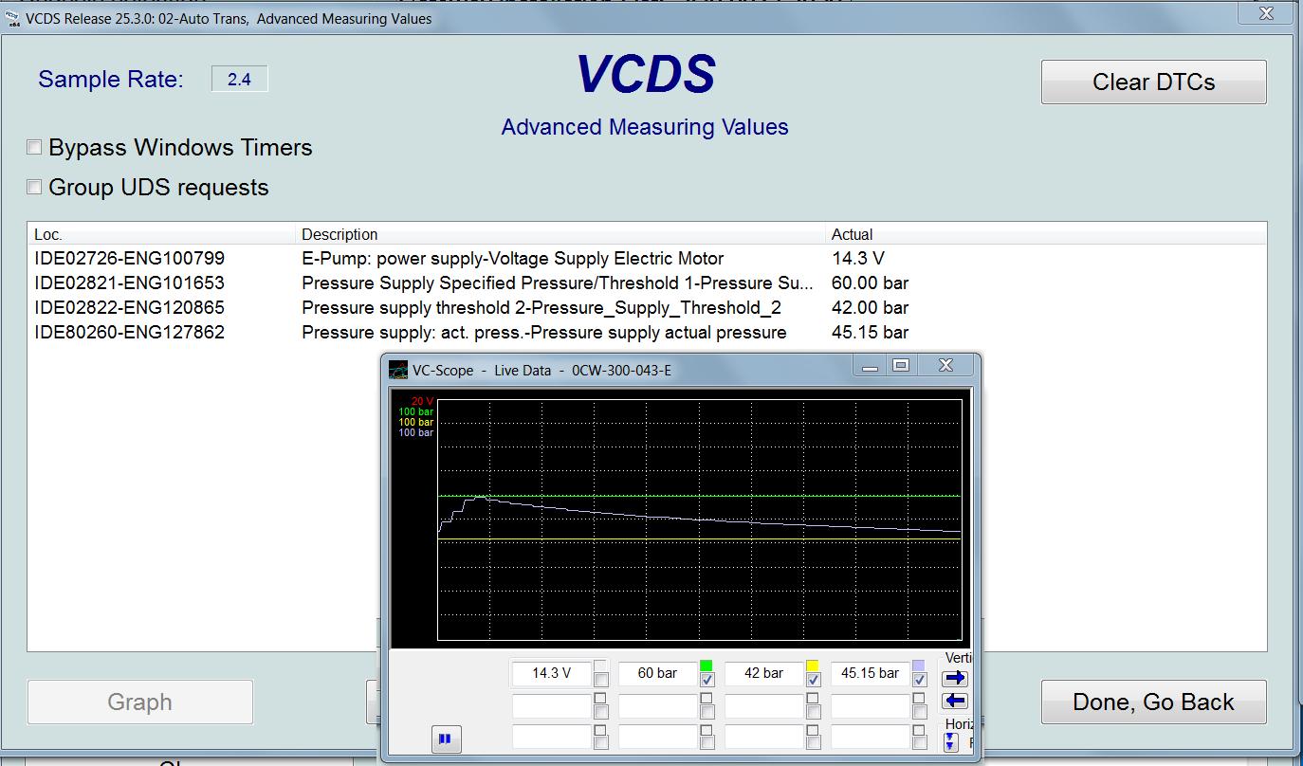Select the IDE02822-ENG120865 row

647,307
